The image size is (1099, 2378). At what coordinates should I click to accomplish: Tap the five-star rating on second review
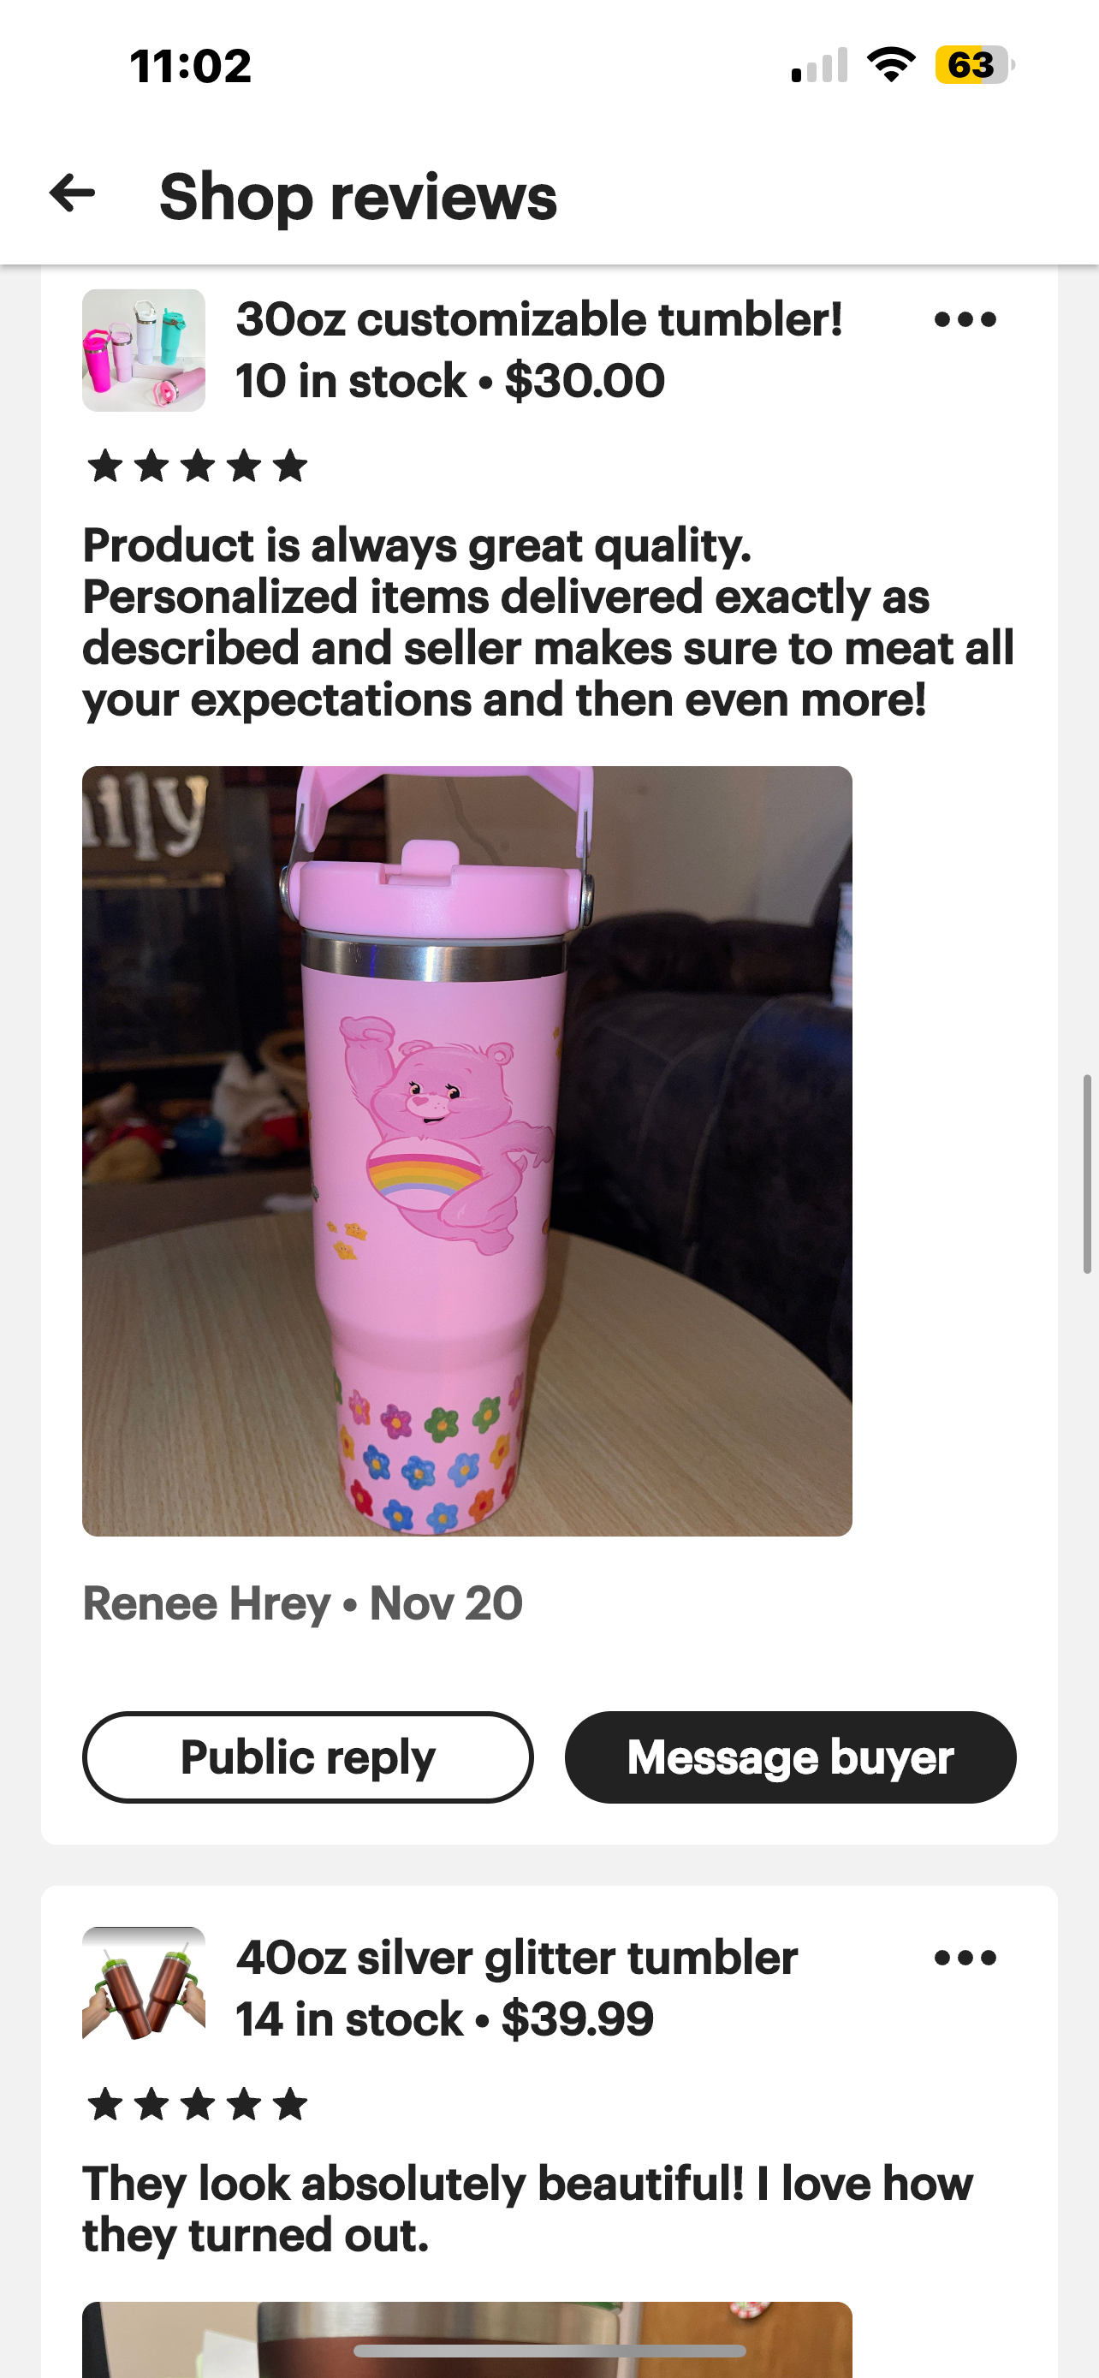(x=197, y=2104)
